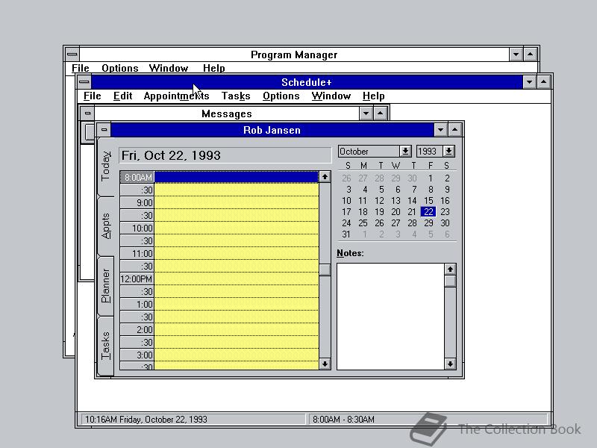
Task: Open Program Manager's File menu
Action: [81, 68]
